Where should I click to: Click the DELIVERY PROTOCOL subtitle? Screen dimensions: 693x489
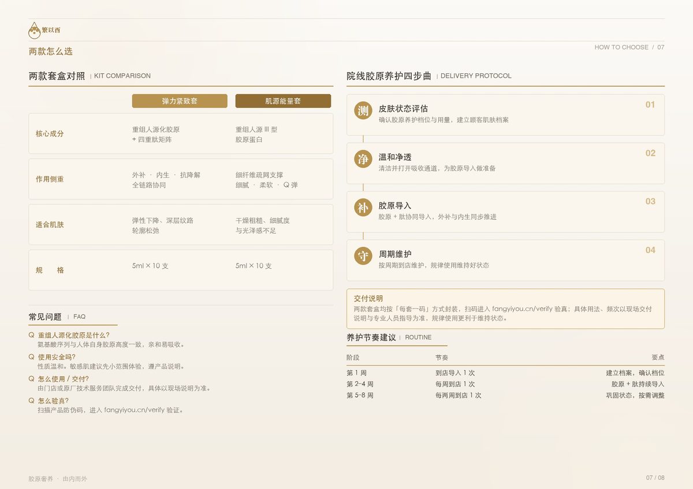click(476, 76)
